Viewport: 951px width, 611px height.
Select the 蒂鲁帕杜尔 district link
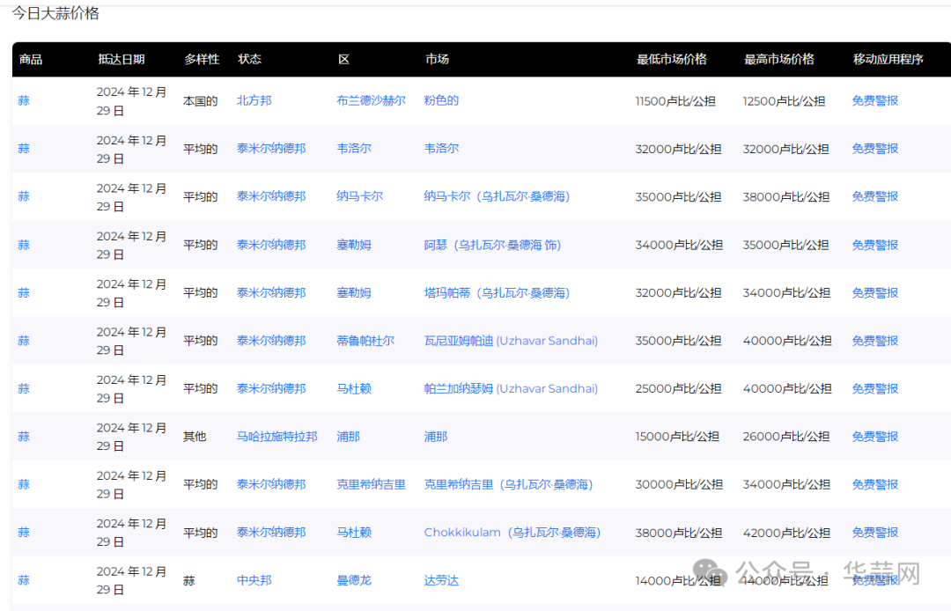[365, 341]
